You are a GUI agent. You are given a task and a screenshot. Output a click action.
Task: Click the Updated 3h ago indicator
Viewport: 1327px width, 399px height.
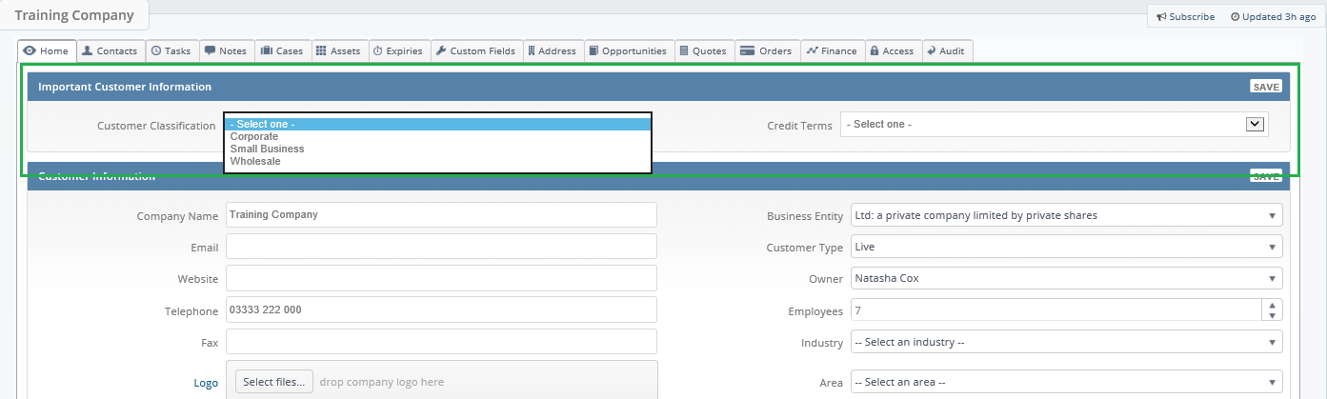(1273, 16)
